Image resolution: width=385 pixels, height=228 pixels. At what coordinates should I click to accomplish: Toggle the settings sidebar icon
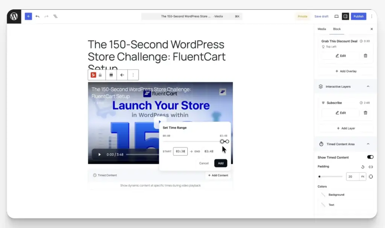[x=346, y=17]
